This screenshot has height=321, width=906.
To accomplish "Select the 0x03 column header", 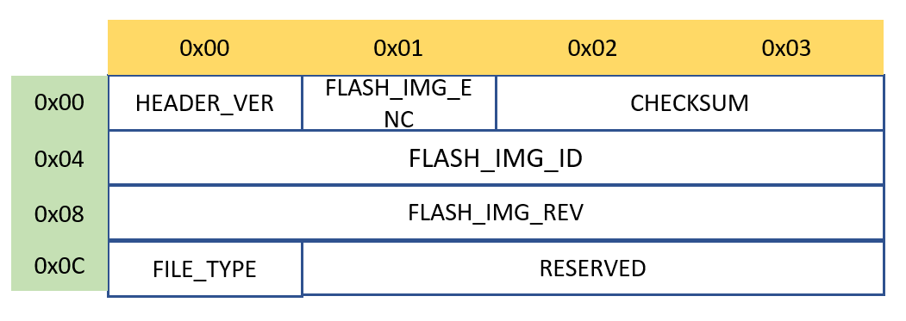I will pos(786,48).
